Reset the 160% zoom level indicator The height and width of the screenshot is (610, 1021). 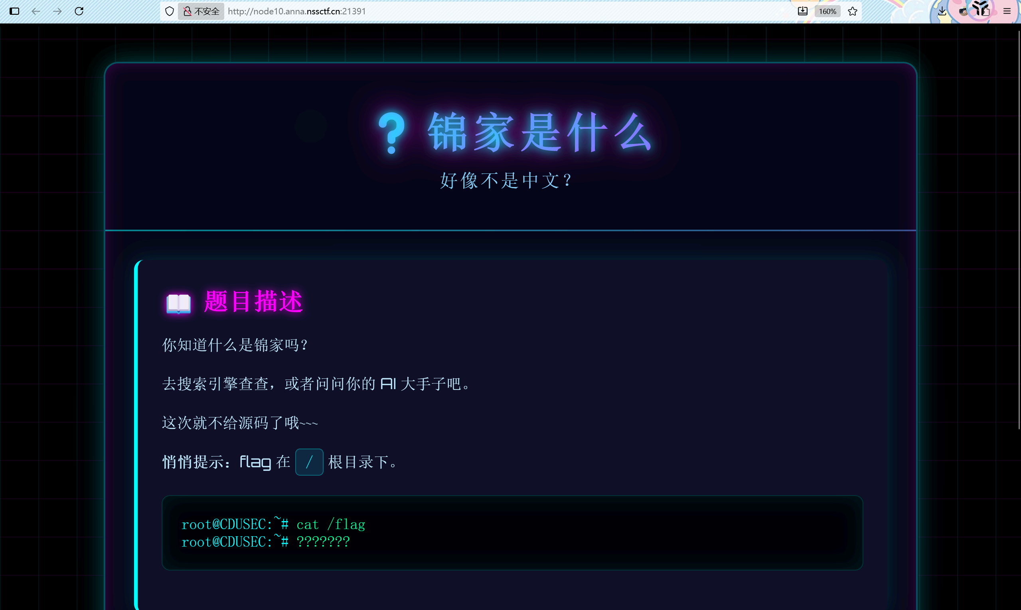827,11
